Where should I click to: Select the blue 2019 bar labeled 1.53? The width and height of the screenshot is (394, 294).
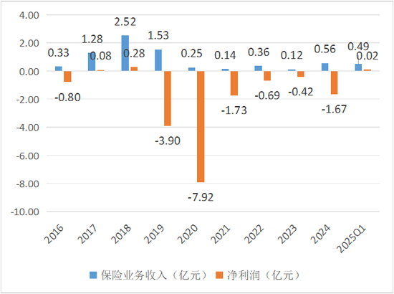coord(158,60)
